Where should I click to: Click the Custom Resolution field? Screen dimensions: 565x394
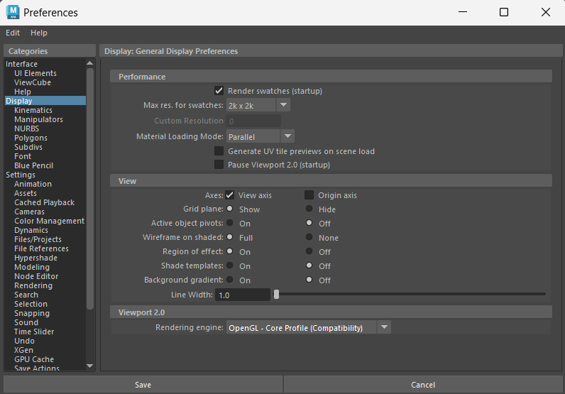click(253, 121)
